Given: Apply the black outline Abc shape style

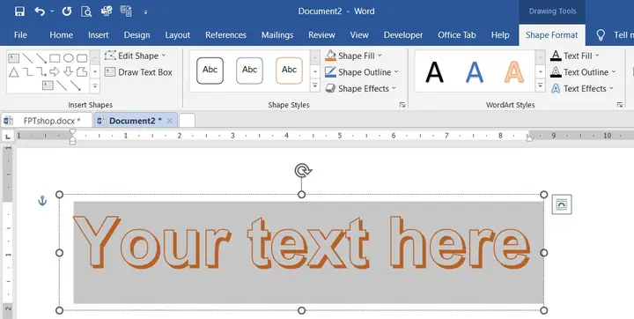Looking at the screenshot, I should coord(210,70).
